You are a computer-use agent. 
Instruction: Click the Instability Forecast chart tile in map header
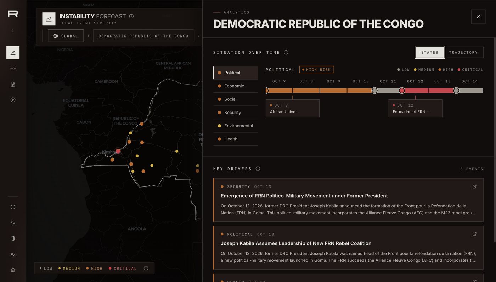click(x=49, y=19)
